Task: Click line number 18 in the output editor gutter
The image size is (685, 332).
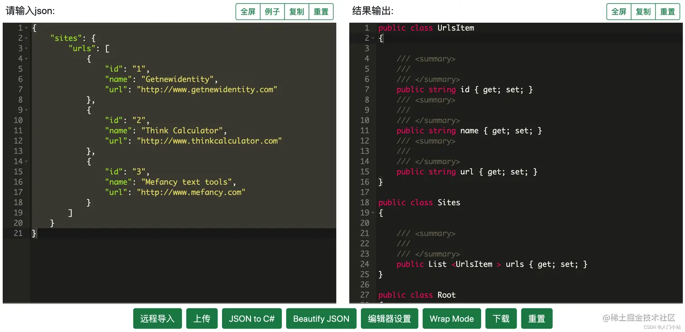Action: [x=365, y=203]
